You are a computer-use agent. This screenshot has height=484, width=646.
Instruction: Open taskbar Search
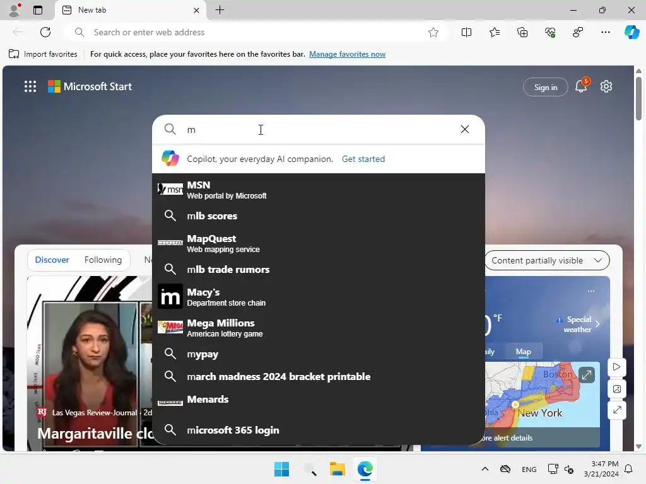pos(310,469)
